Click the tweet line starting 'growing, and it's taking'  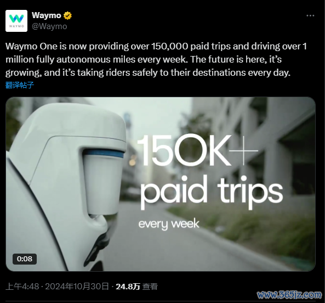point(148,73)
